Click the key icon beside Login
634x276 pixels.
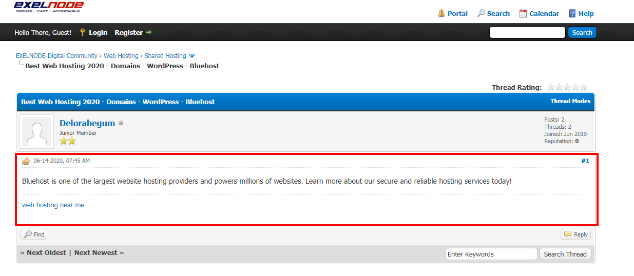coord(83,32)
